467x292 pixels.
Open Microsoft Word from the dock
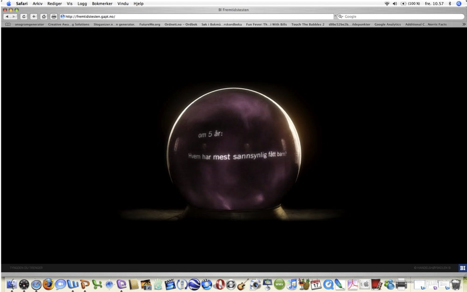click(x=72, y=285)
